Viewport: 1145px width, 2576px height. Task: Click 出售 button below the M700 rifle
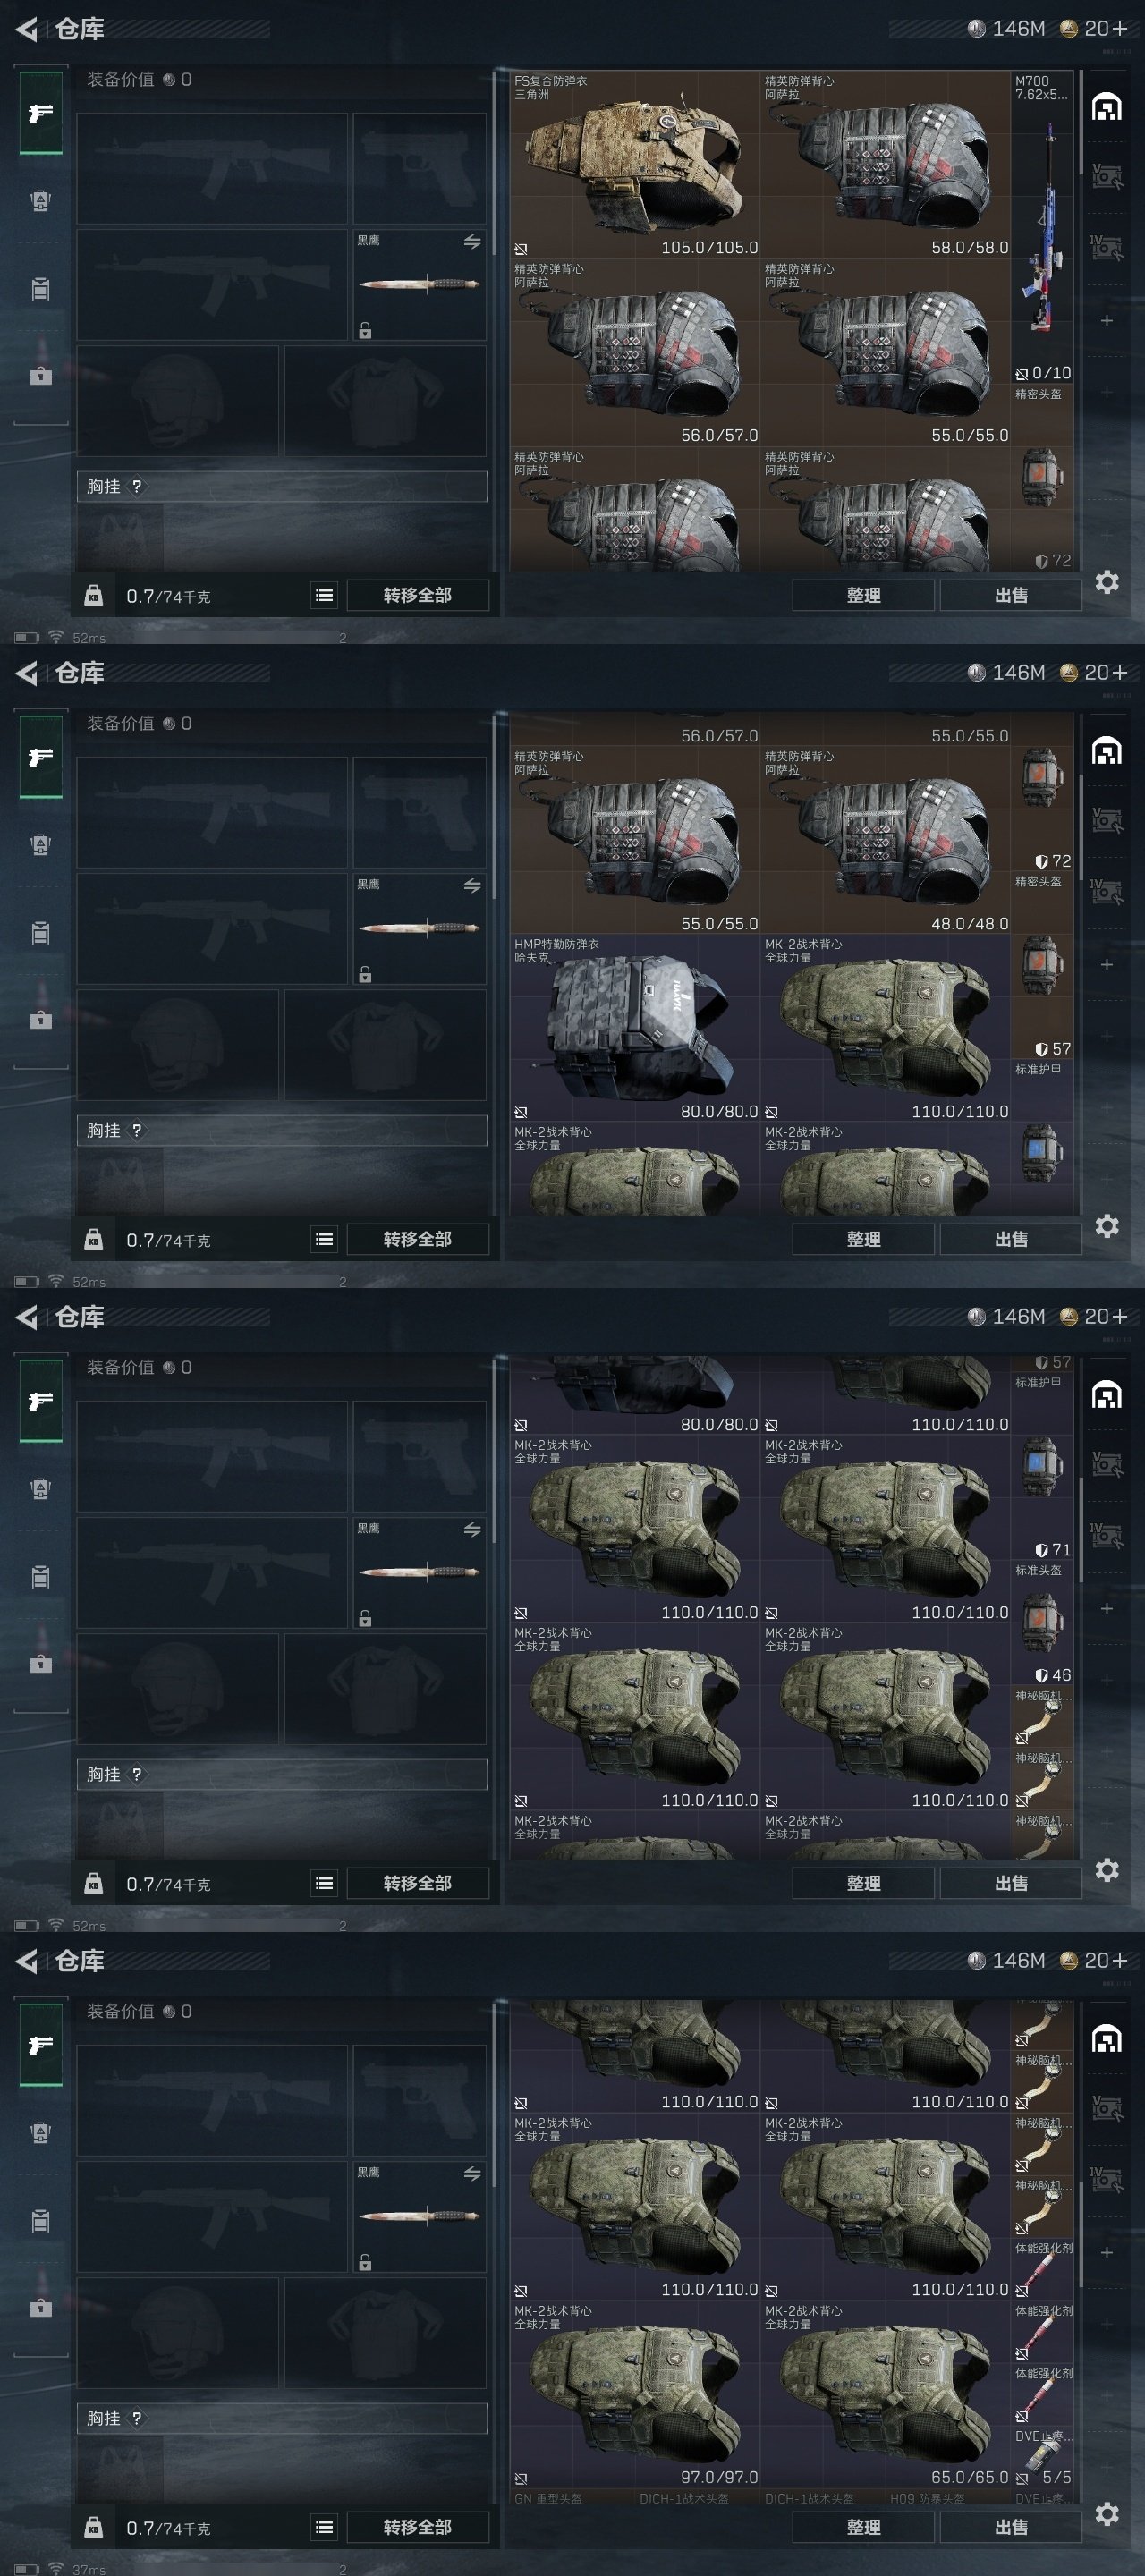coord(1011,595)
